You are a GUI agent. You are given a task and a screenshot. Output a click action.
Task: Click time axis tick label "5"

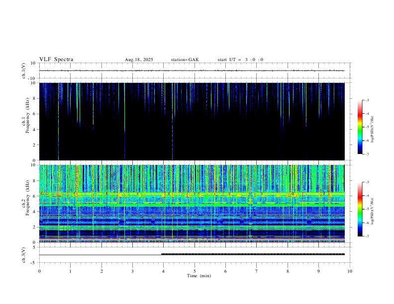click(195, 271)
